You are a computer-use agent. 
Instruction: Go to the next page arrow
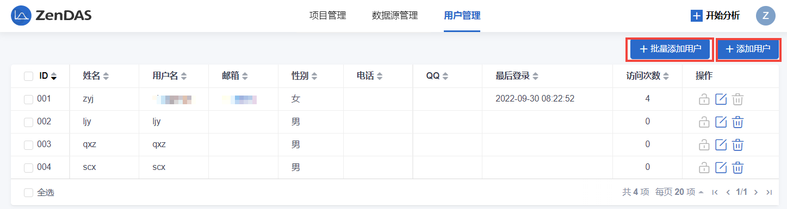756,192
